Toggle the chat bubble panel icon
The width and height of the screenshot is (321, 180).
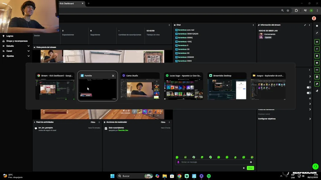(317, 63)
